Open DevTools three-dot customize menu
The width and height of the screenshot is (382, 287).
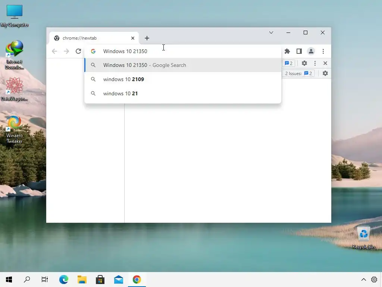click(315, 63)
